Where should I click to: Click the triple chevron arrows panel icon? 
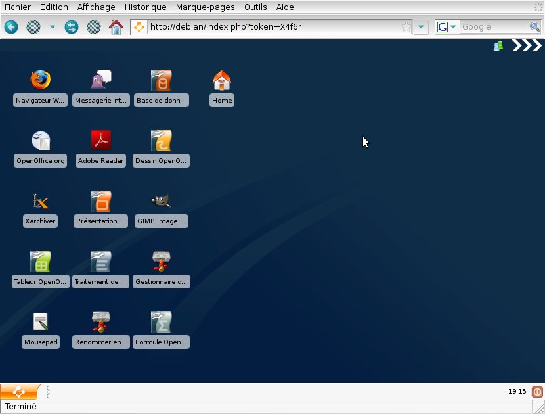527,45
